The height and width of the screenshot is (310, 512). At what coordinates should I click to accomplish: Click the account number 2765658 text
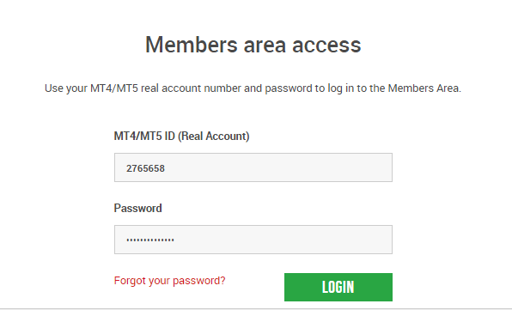pos(146,168)
